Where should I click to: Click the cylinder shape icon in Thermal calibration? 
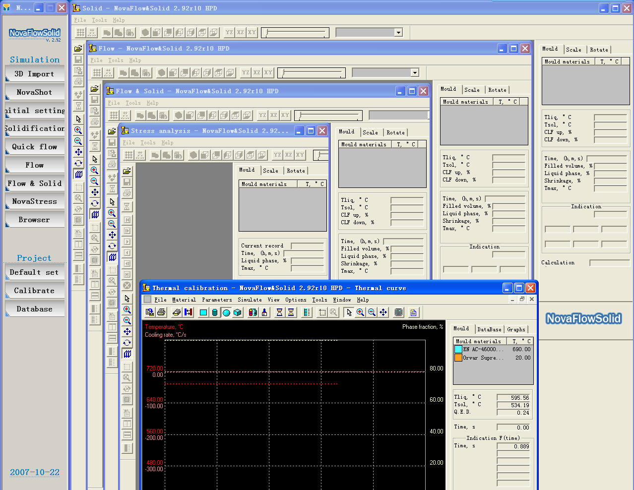215,312
